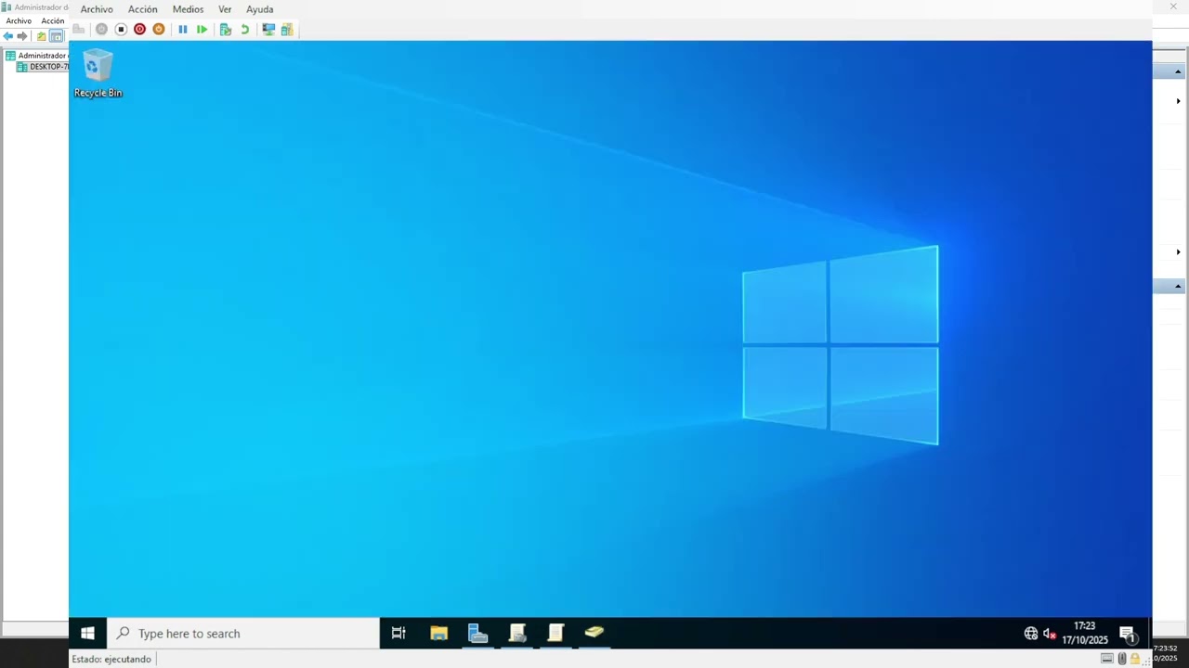Viewport: 1189px width, 668px height.
Task: Click the keyboard status bar icon
Action: click(x=1107, y=659)
